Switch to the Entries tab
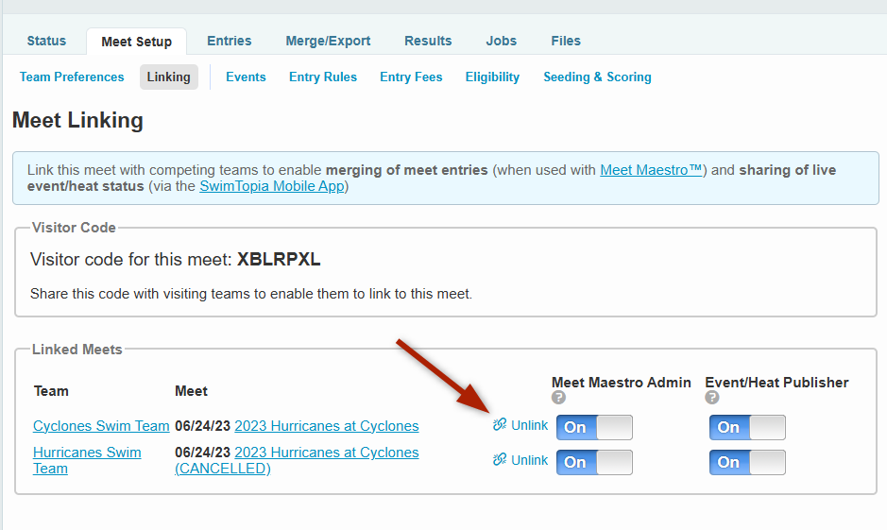Viewport: 887px width, 530px height. (x=230, y=41)
